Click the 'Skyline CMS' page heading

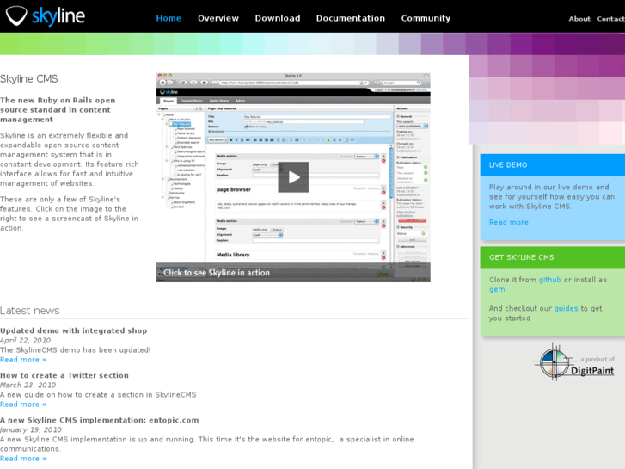(28, 78)
